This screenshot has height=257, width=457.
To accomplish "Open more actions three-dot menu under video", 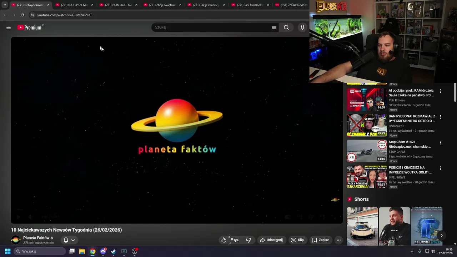I will [x=338, y=240].
